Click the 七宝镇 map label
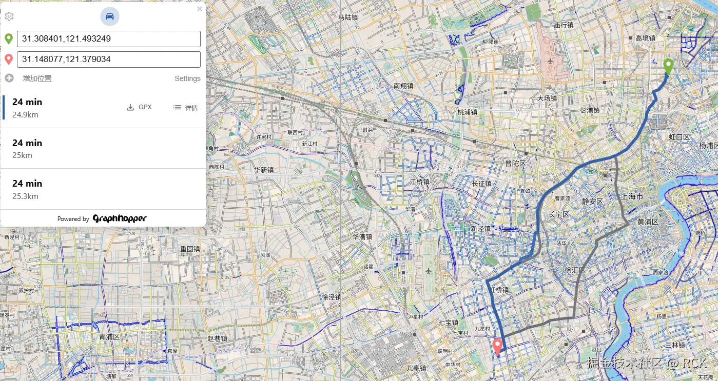The height and width of the screenshot is (381, 718). 448,323
